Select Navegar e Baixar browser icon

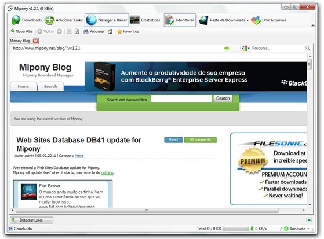pos(91,20)
